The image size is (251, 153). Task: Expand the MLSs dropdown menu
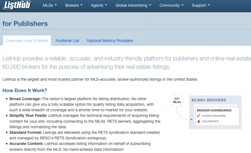(x=50, y=6)
